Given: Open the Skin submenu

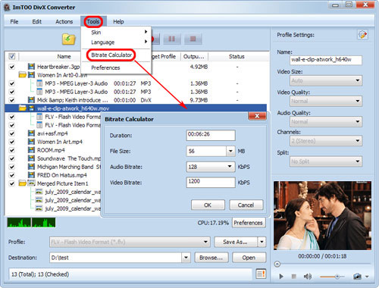Looking at the screenshot, I should (116, 33).
